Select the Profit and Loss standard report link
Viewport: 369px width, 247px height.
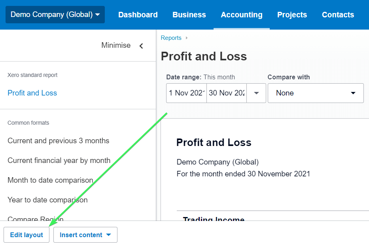click(x=32, y=93)
